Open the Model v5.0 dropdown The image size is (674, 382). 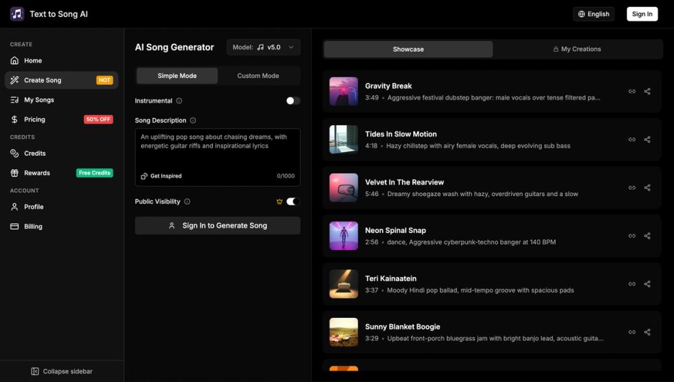264,47
